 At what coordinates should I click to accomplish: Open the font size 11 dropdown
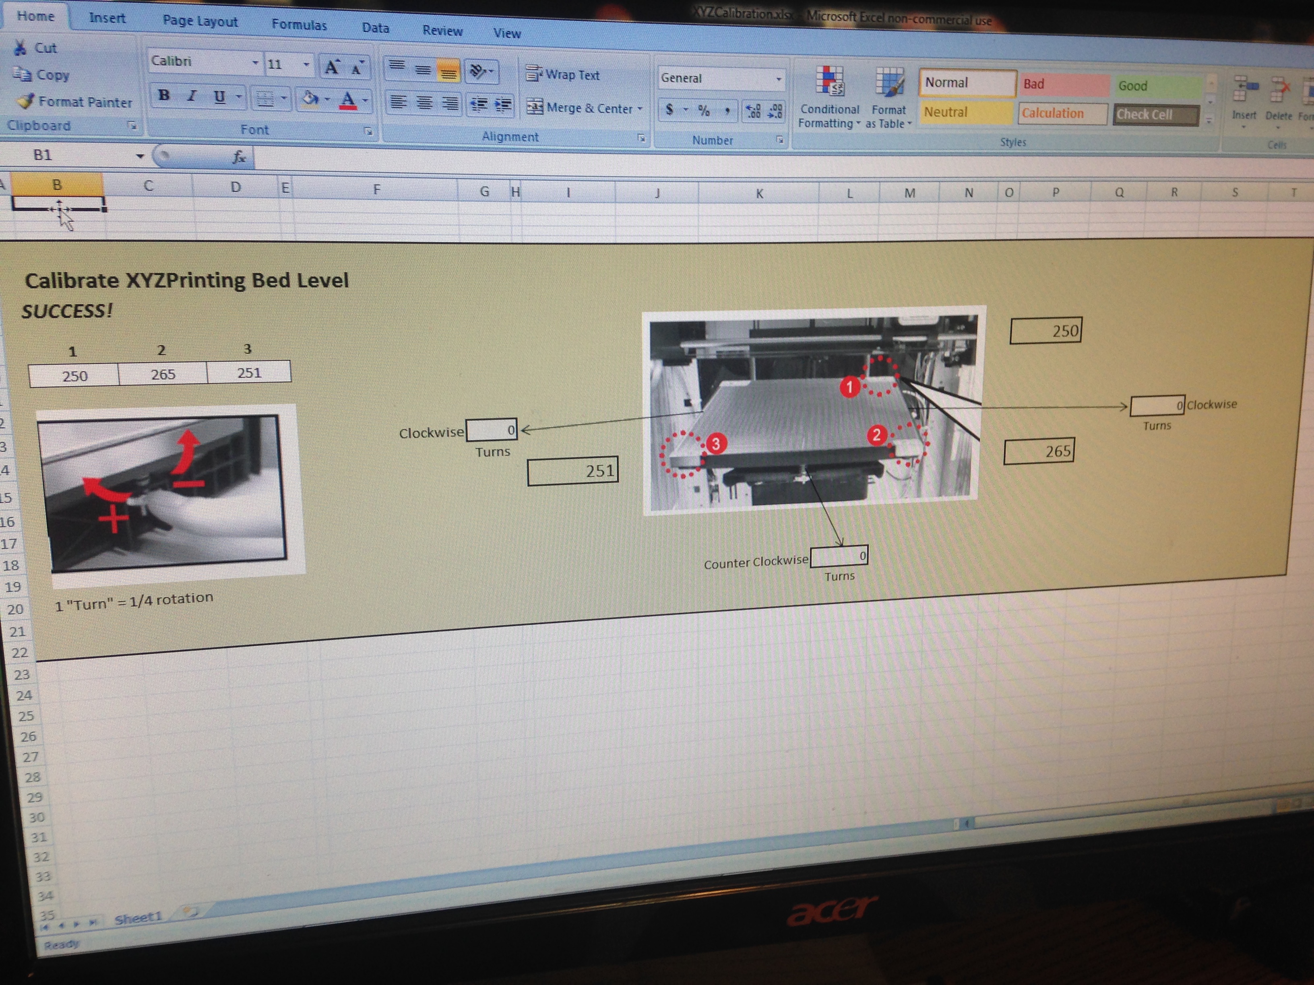306,64
